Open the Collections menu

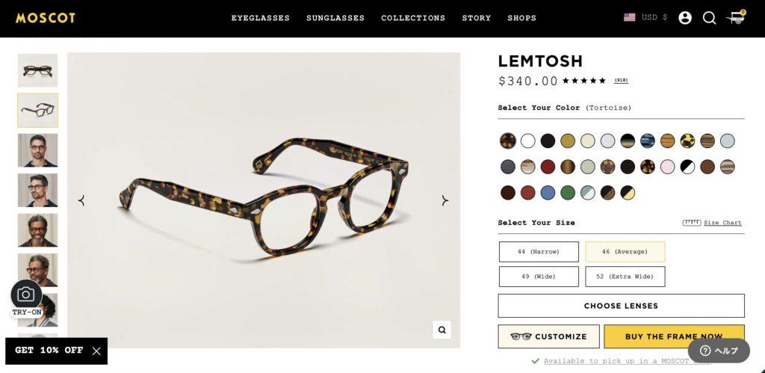tap(413, 18)
